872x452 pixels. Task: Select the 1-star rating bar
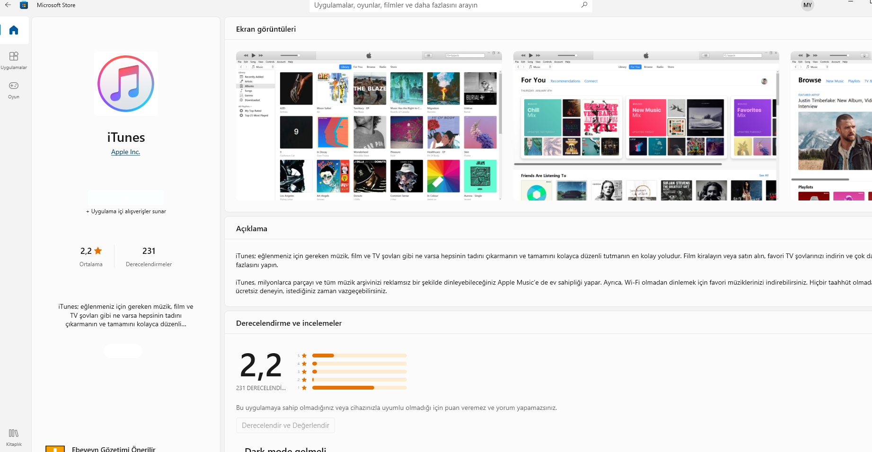[359, 388]
